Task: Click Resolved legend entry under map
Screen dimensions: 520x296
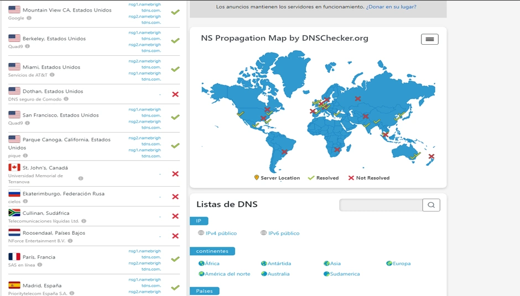Action: point(324,178)
